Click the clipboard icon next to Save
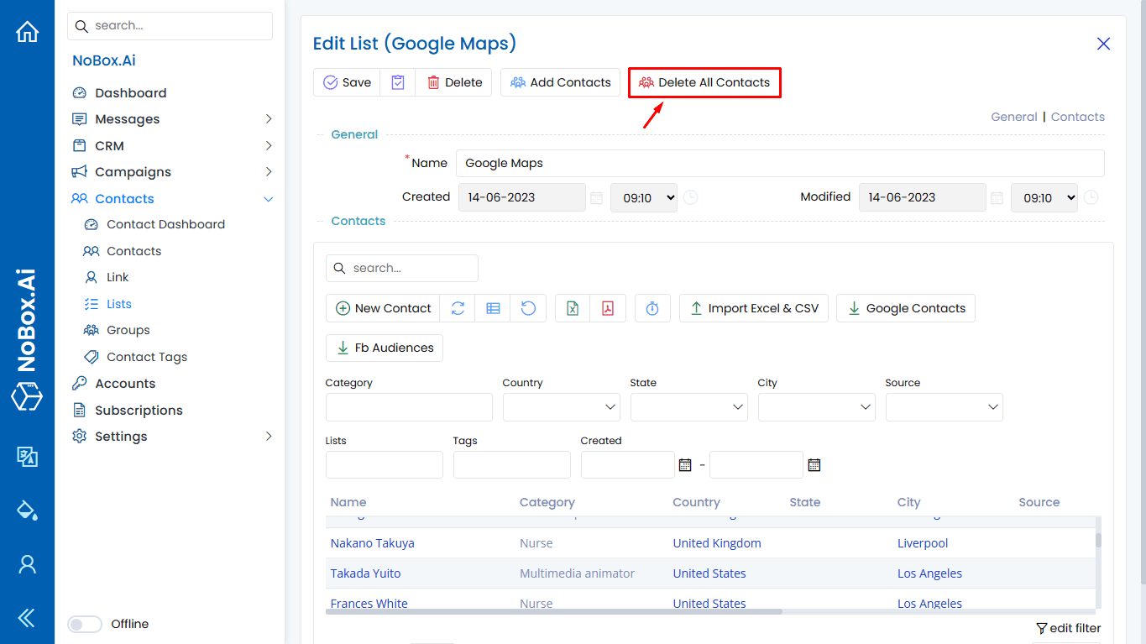 pyautogui.click(x=397, y=81)
